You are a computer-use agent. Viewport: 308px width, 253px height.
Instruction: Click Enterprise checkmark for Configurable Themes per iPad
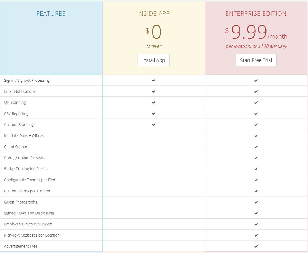click(x=256, y=180)
